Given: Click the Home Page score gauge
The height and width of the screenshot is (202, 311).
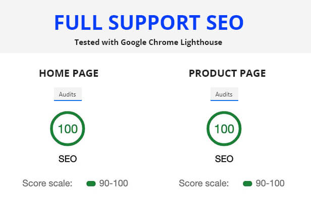Looking at the screenshot, I should pos(68,129).
